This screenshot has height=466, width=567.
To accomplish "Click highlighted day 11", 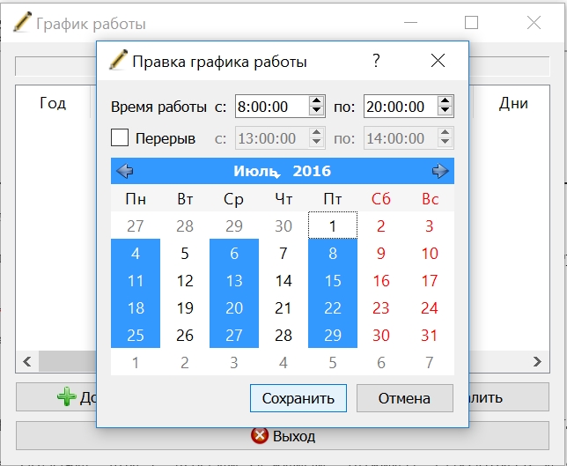I will click(x=136, y=280).
